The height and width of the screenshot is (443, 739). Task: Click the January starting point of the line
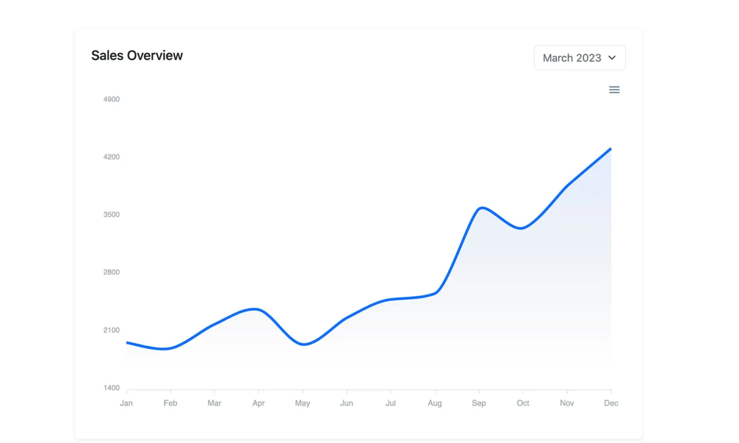tap(126, 343)
